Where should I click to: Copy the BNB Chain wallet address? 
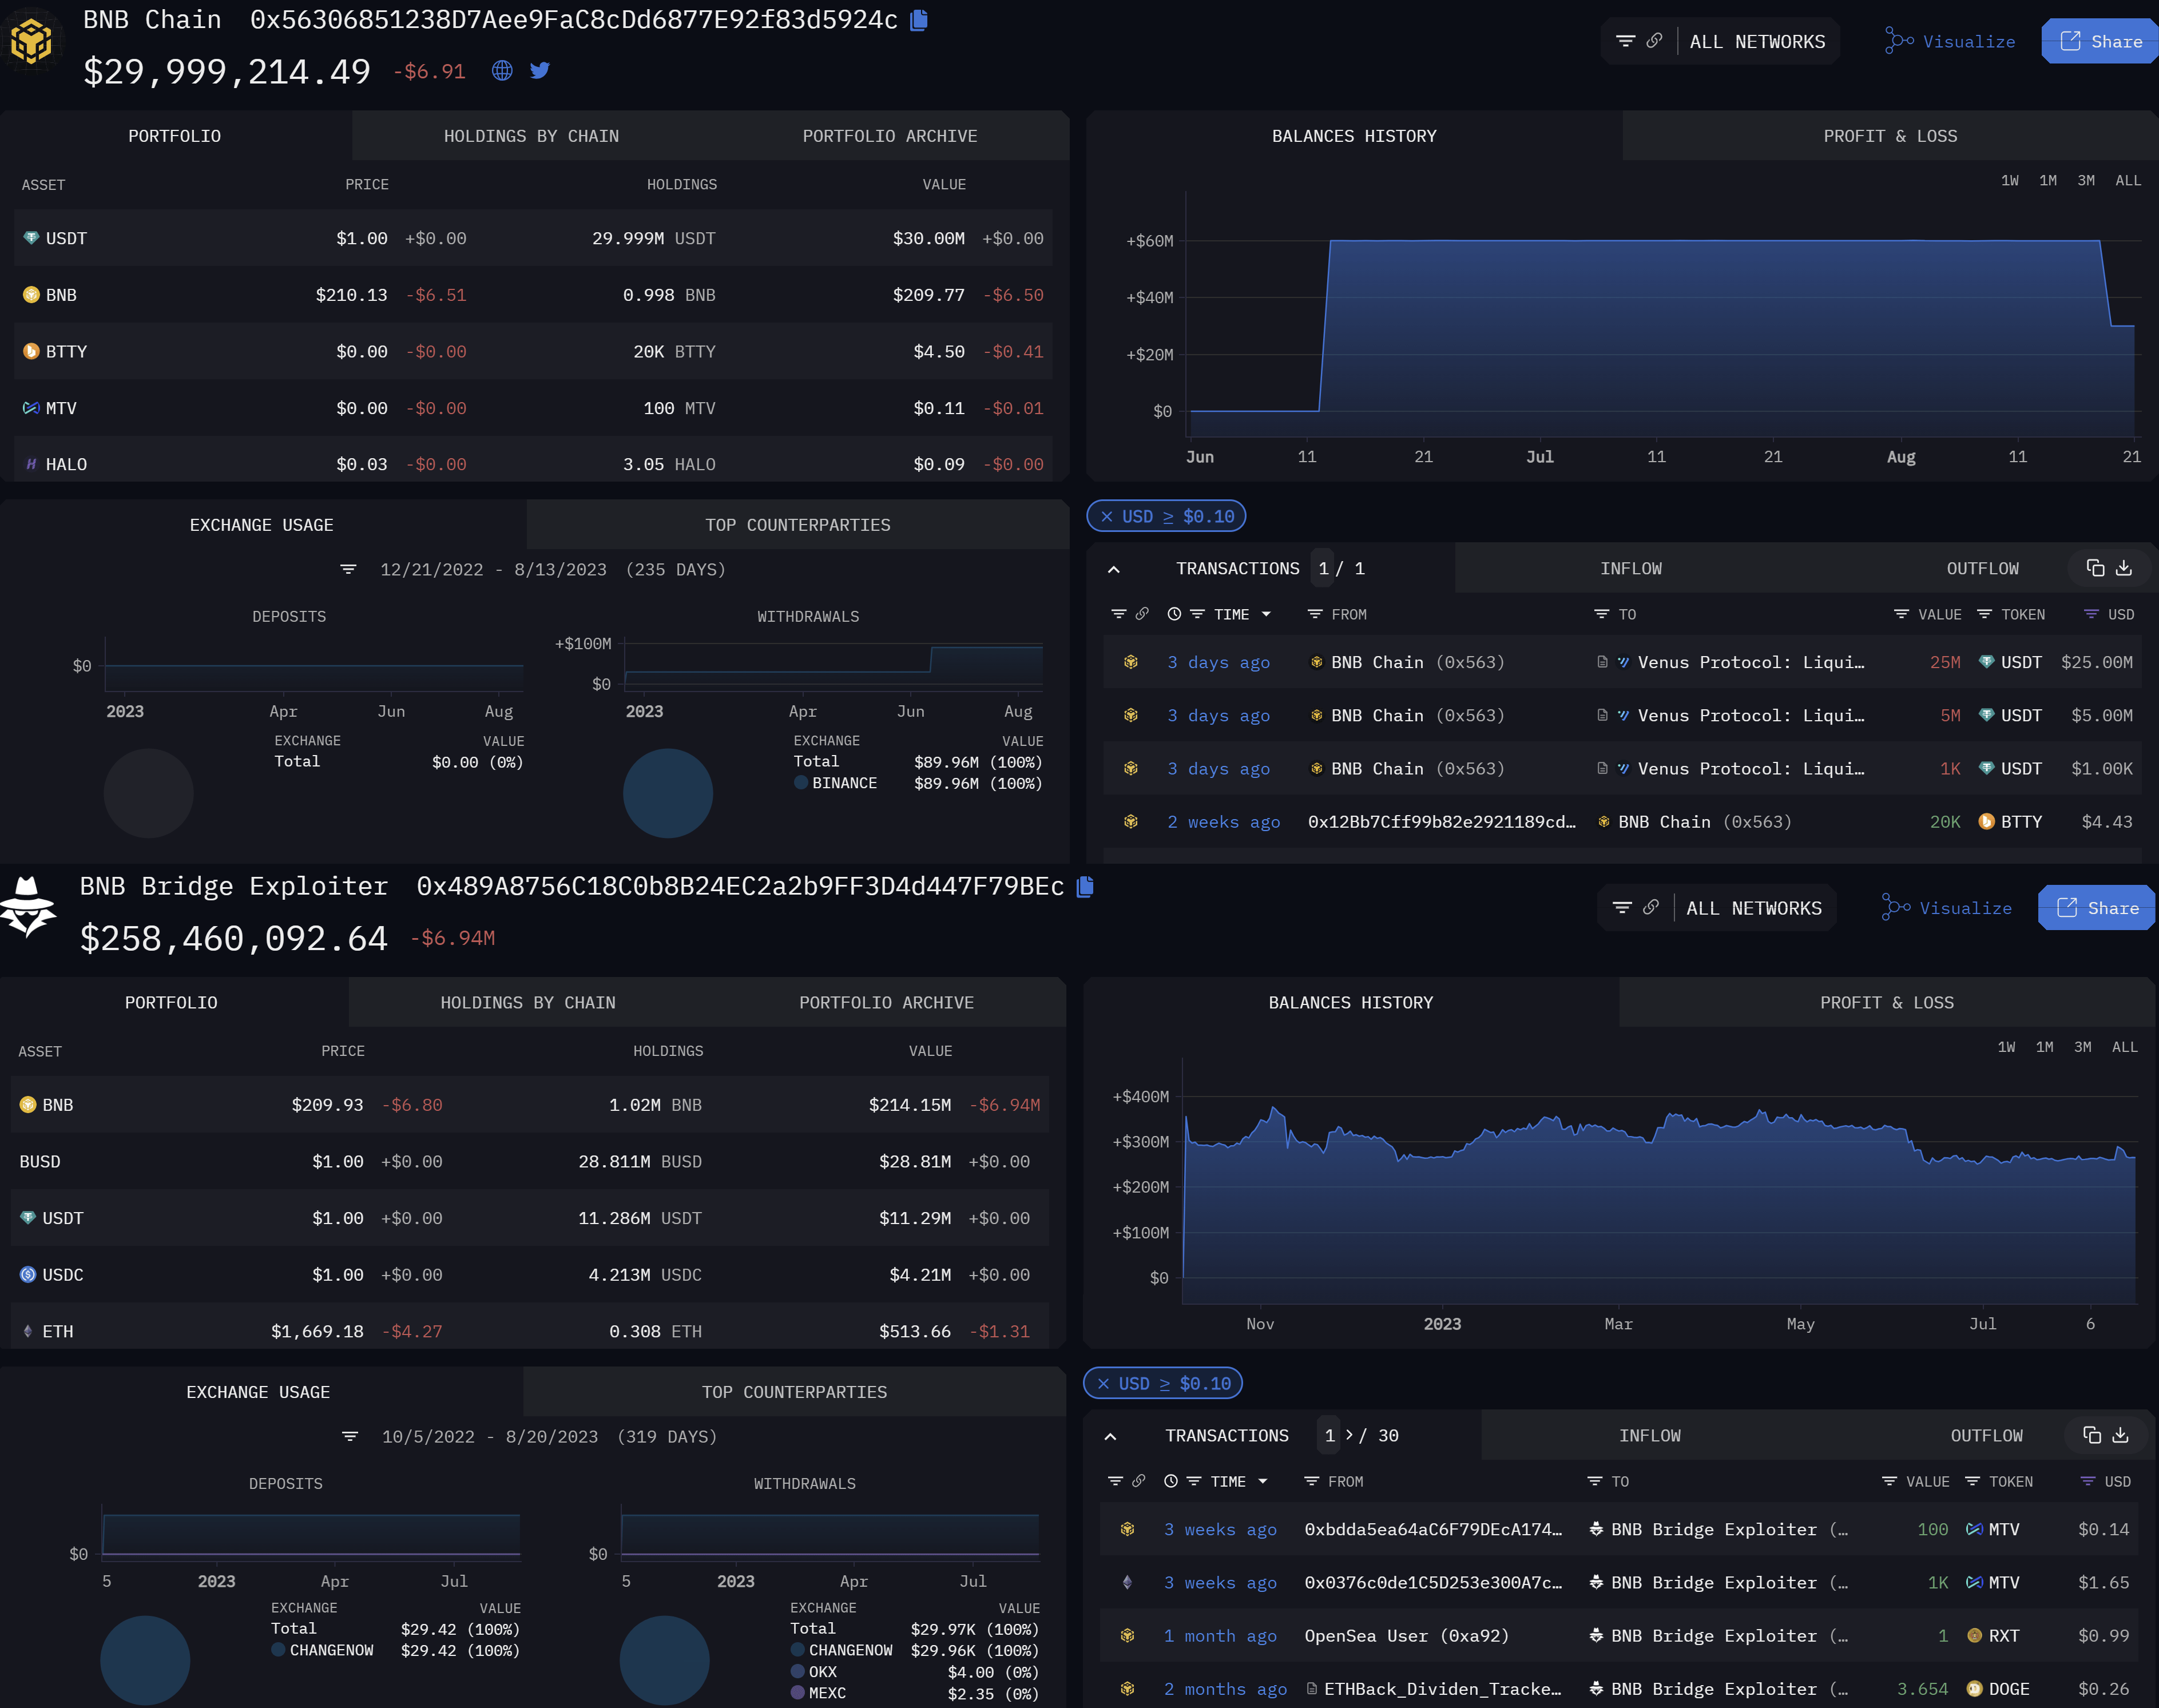click(x=919, y=20)
